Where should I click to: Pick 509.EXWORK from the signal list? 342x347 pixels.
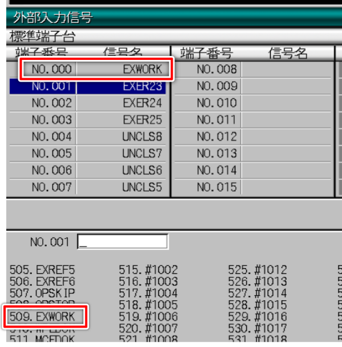46,316
